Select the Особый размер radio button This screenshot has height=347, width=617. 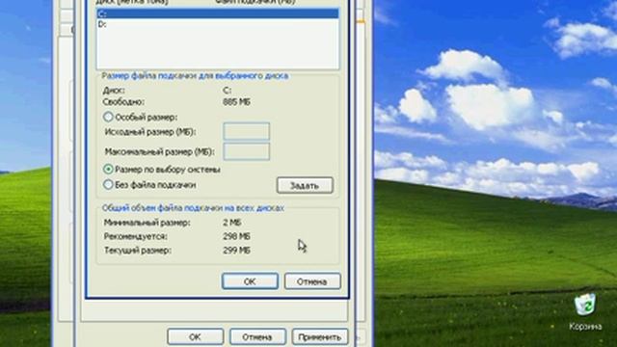pos(108,117)
